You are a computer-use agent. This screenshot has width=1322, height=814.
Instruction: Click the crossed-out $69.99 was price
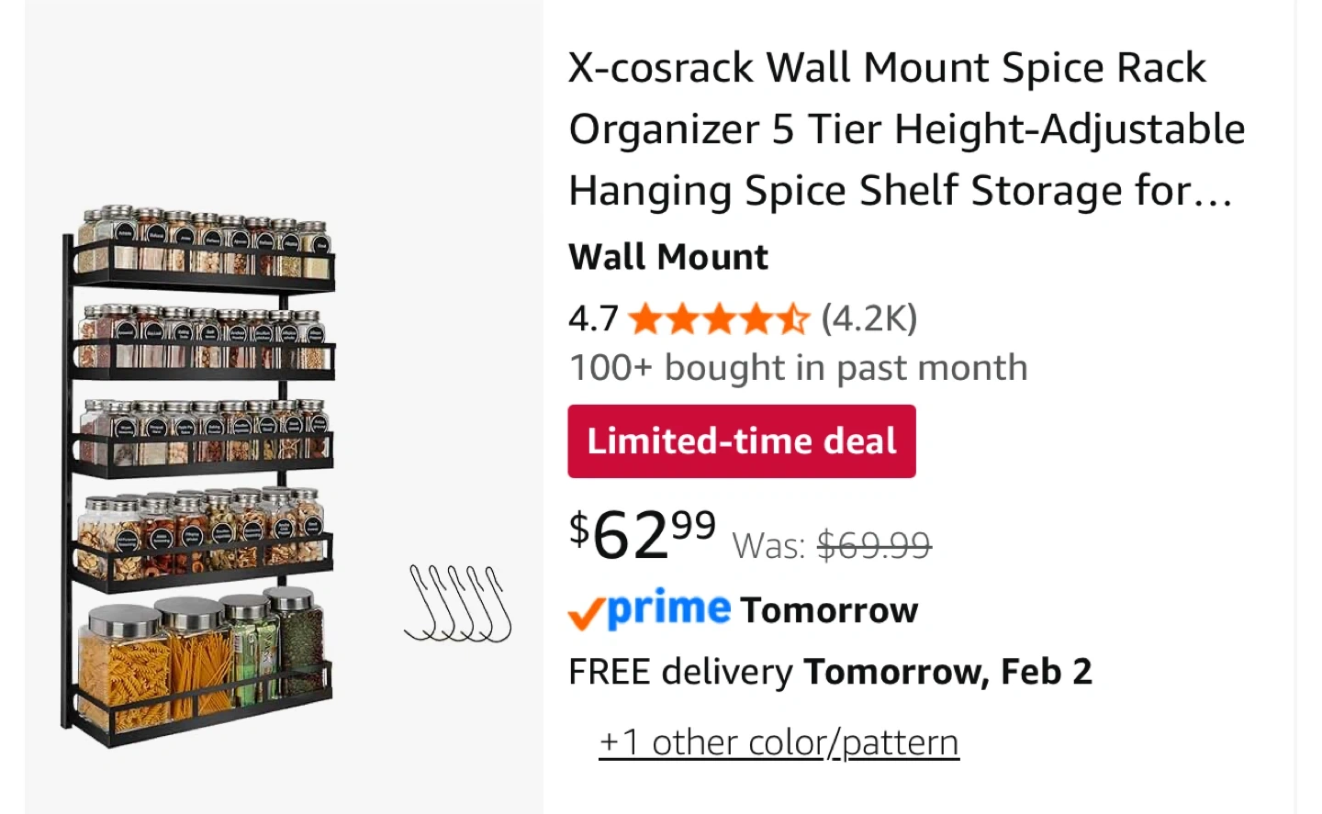pos(874,546)
